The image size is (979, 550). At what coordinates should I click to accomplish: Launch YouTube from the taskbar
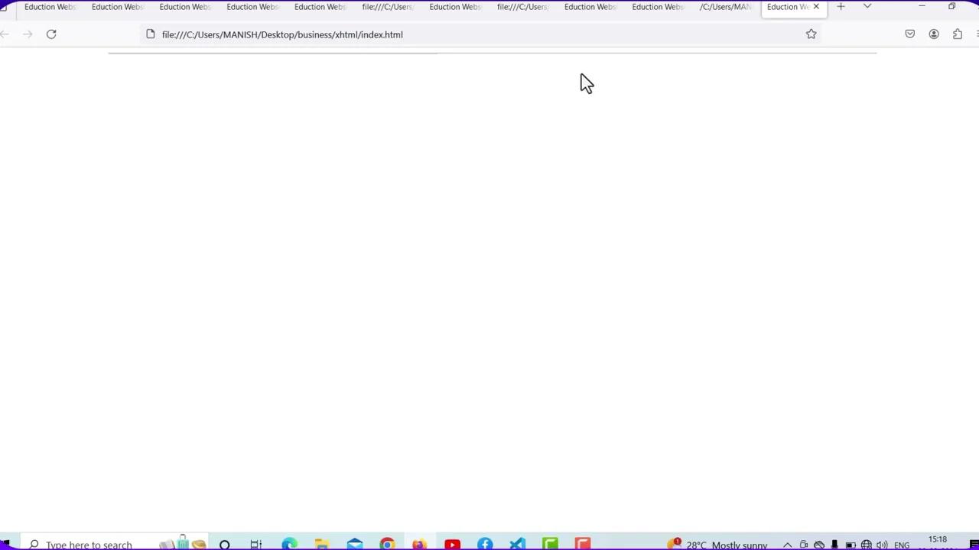[452, 544]
